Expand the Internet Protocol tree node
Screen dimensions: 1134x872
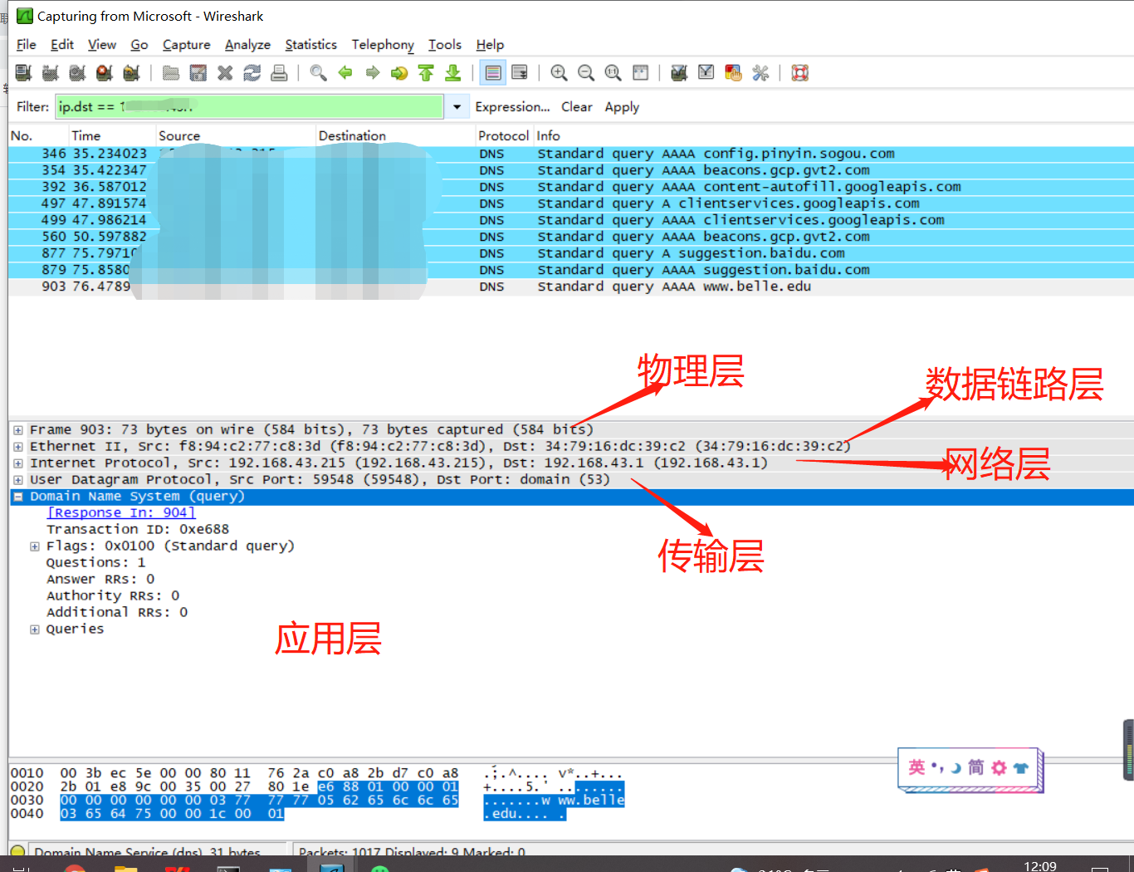pyautogui.click(x=18, y=463)
